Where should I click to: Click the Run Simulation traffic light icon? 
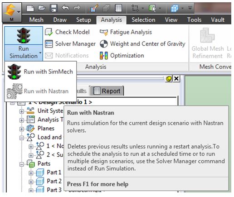[24, 35]
